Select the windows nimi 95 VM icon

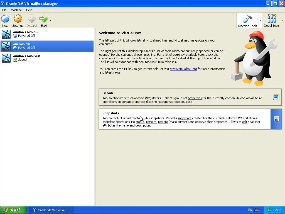(6, 34)
